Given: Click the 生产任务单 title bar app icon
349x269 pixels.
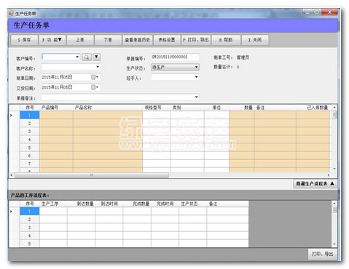Looking at the screenshot, I should coord(11,13).
